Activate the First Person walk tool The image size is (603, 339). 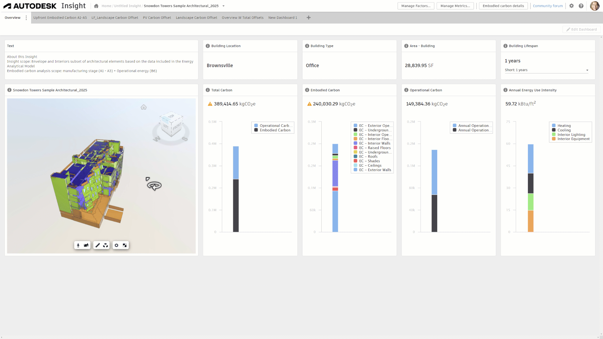78,245
